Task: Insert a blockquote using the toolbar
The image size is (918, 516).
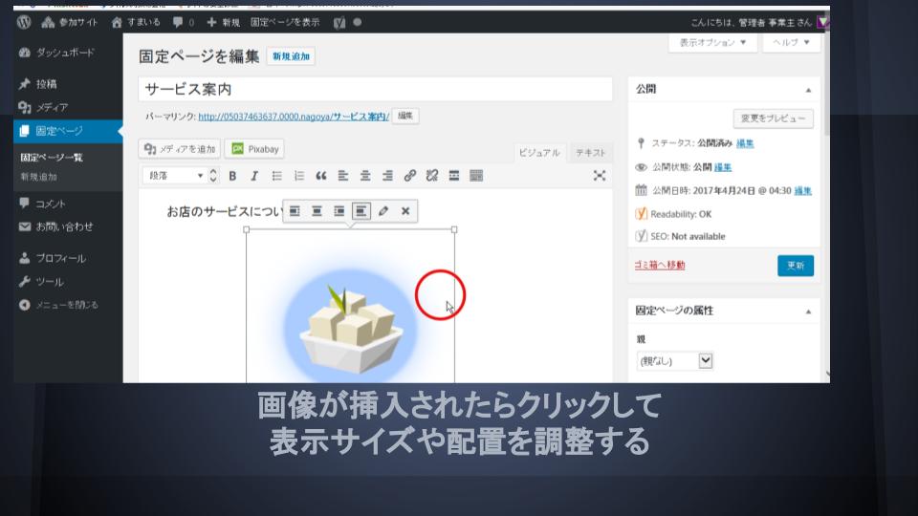Action: tap(321, 176)
